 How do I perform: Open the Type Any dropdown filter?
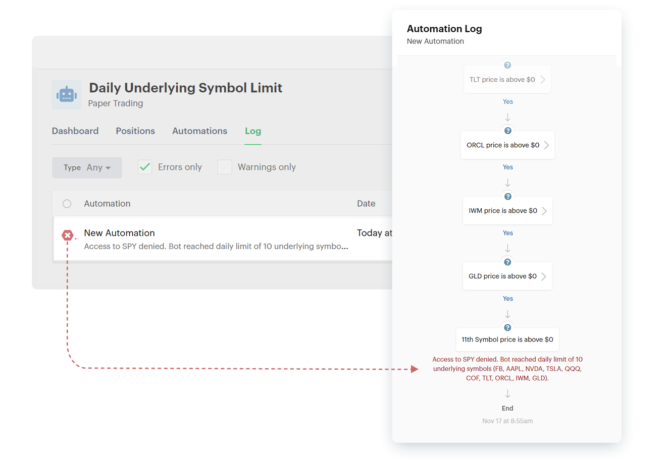point(87,167)
